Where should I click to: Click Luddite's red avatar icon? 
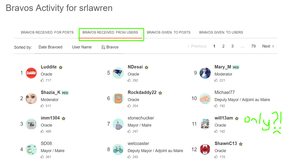click(31, 73)
